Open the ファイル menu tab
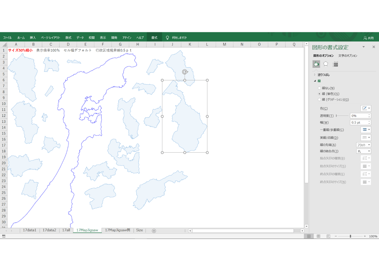 click(7, 37)
